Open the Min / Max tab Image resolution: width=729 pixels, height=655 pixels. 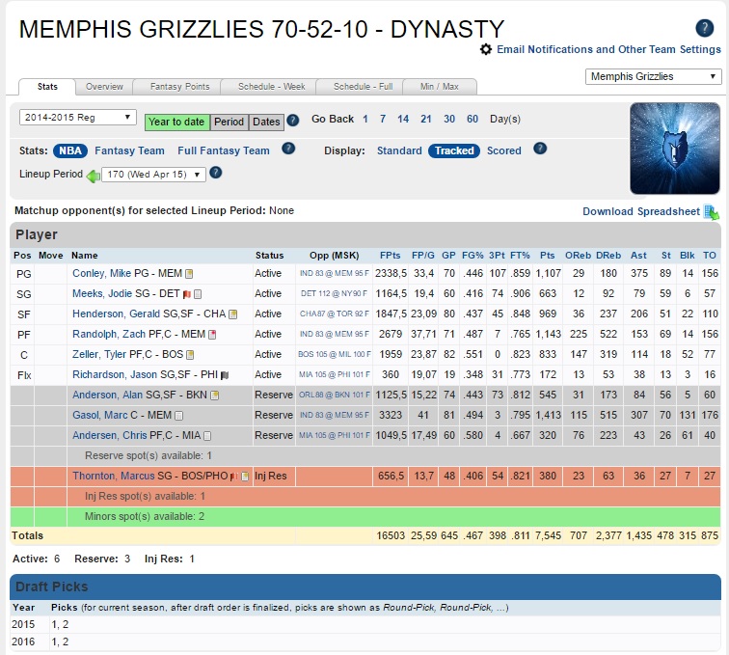coord(440,87)
